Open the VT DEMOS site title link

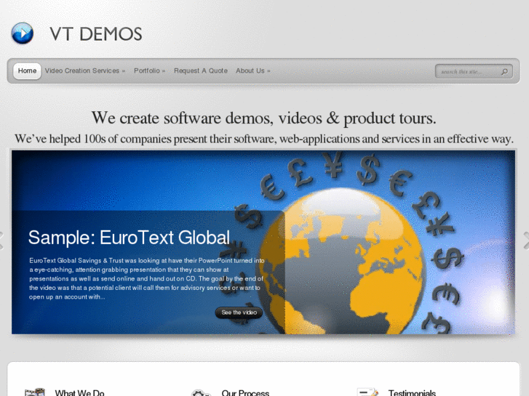pyautogui.click(x=96, y=34)
